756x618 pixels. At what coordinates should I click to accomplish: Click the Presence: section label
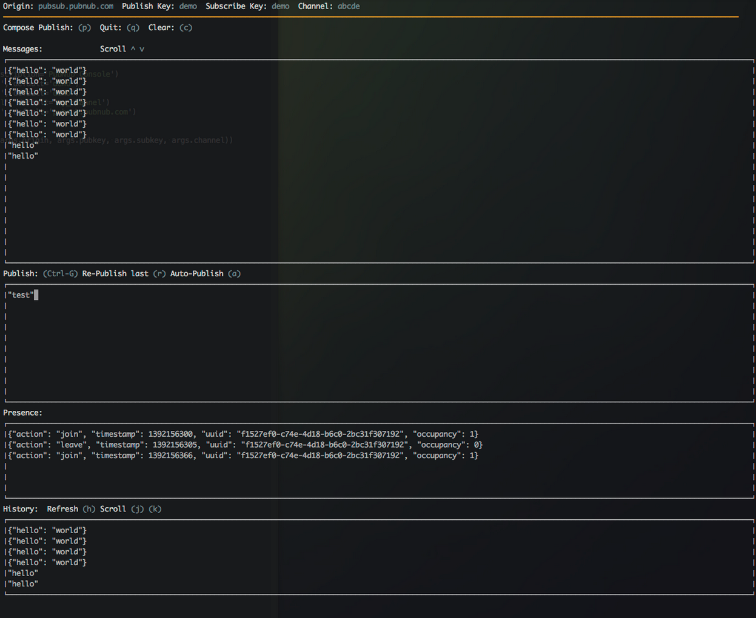pyautogui.click(x=22, y=413)
